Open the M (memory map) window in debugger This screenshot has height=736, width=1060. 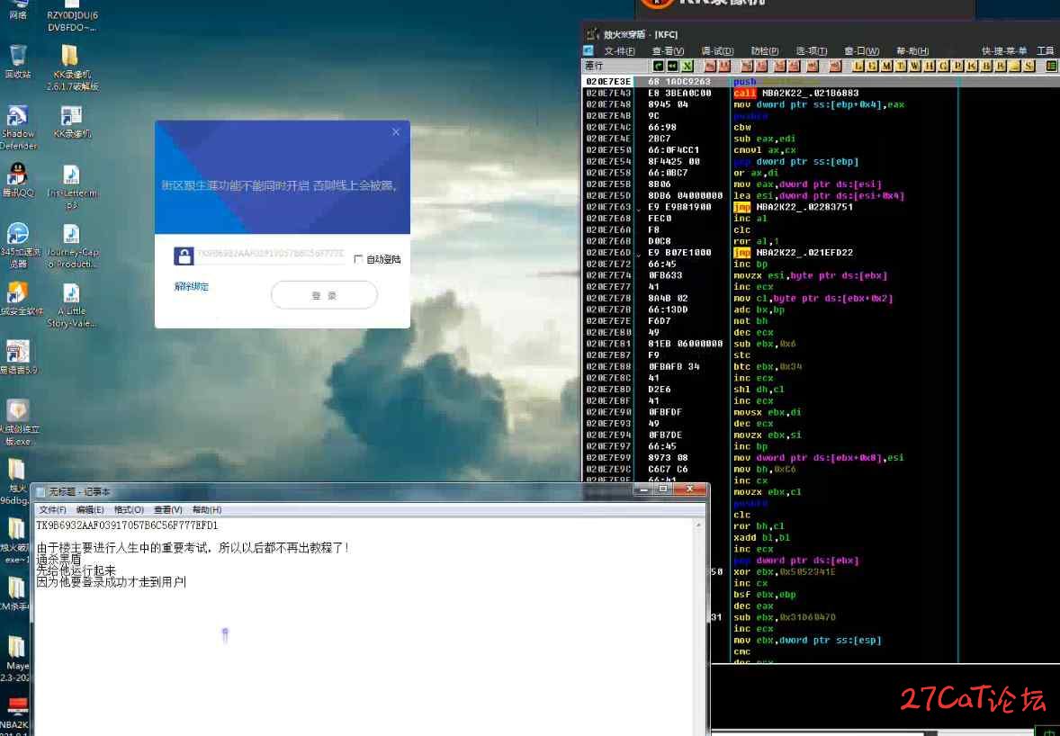tap(887, 66)
